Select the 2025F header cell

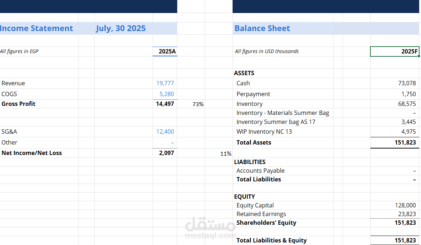tap(395, 51)
